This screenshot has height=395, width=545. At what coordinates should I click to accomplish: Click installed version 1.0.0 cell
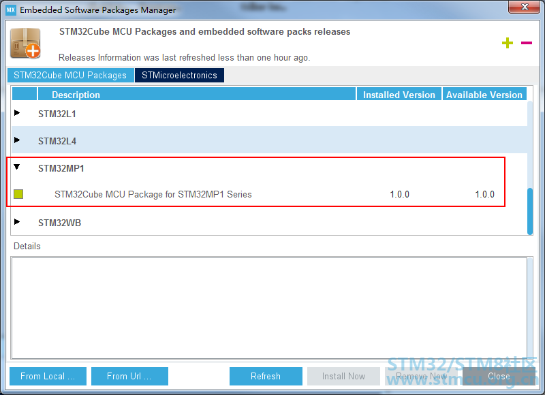click(x=399, y=194)
